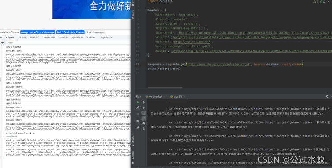Click line number 15 in gutter
The height and width of the screenshot is (168, 332).
pos(138,64)
